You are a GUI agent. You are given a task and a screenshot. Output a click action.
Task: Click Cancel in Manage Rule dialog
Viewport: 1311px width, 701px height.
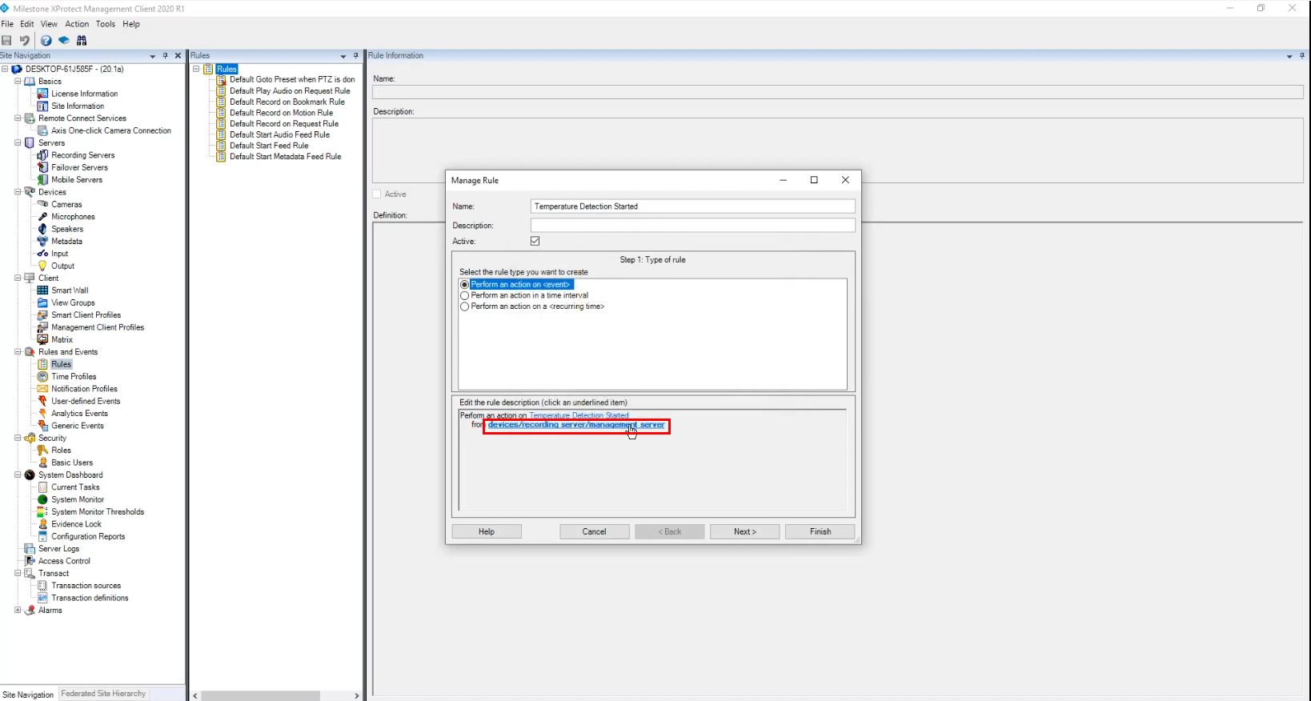pyautogui.click(x=595, y=531)
